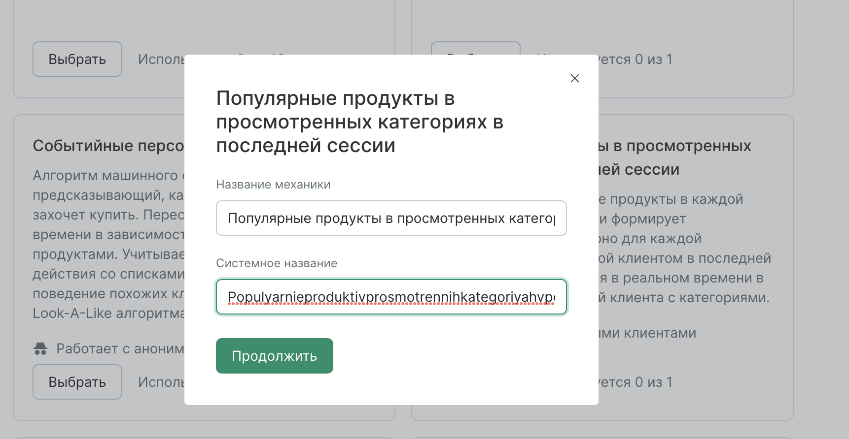Click the dialog heading Популярные продукты в просмотренных
This screenshot has height=439, width=849.
click(360, 122)
